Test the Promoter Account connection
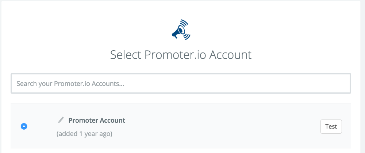Screen dimensions: 365x153 331,126
